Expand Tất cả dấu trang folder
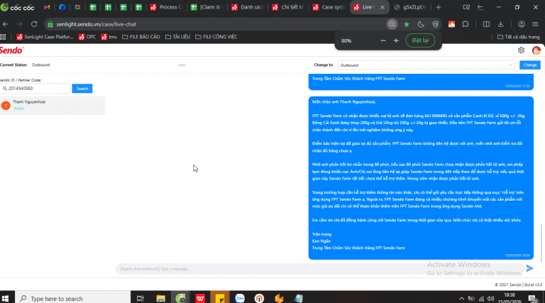Image resolution: width=545 pixels, height=303 pixels. [519, 37]
